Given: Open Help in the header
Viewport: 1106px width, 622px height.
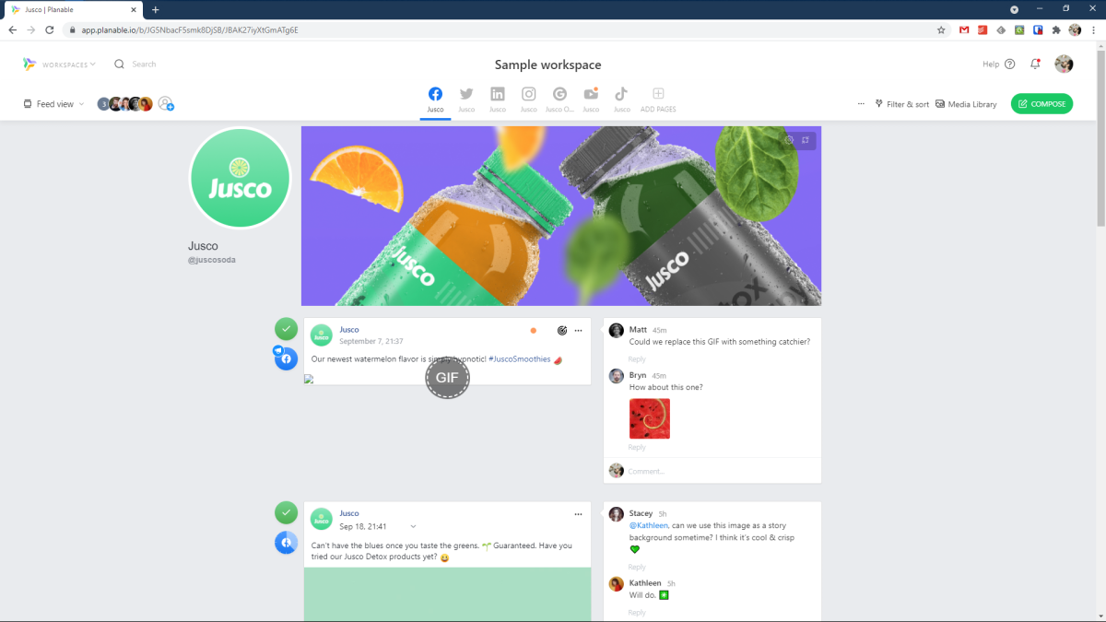Looking at the screenshot, I should click(x=998, y=65).
